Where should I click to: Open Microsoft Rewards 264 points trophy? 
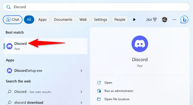(x=151, y=20)
